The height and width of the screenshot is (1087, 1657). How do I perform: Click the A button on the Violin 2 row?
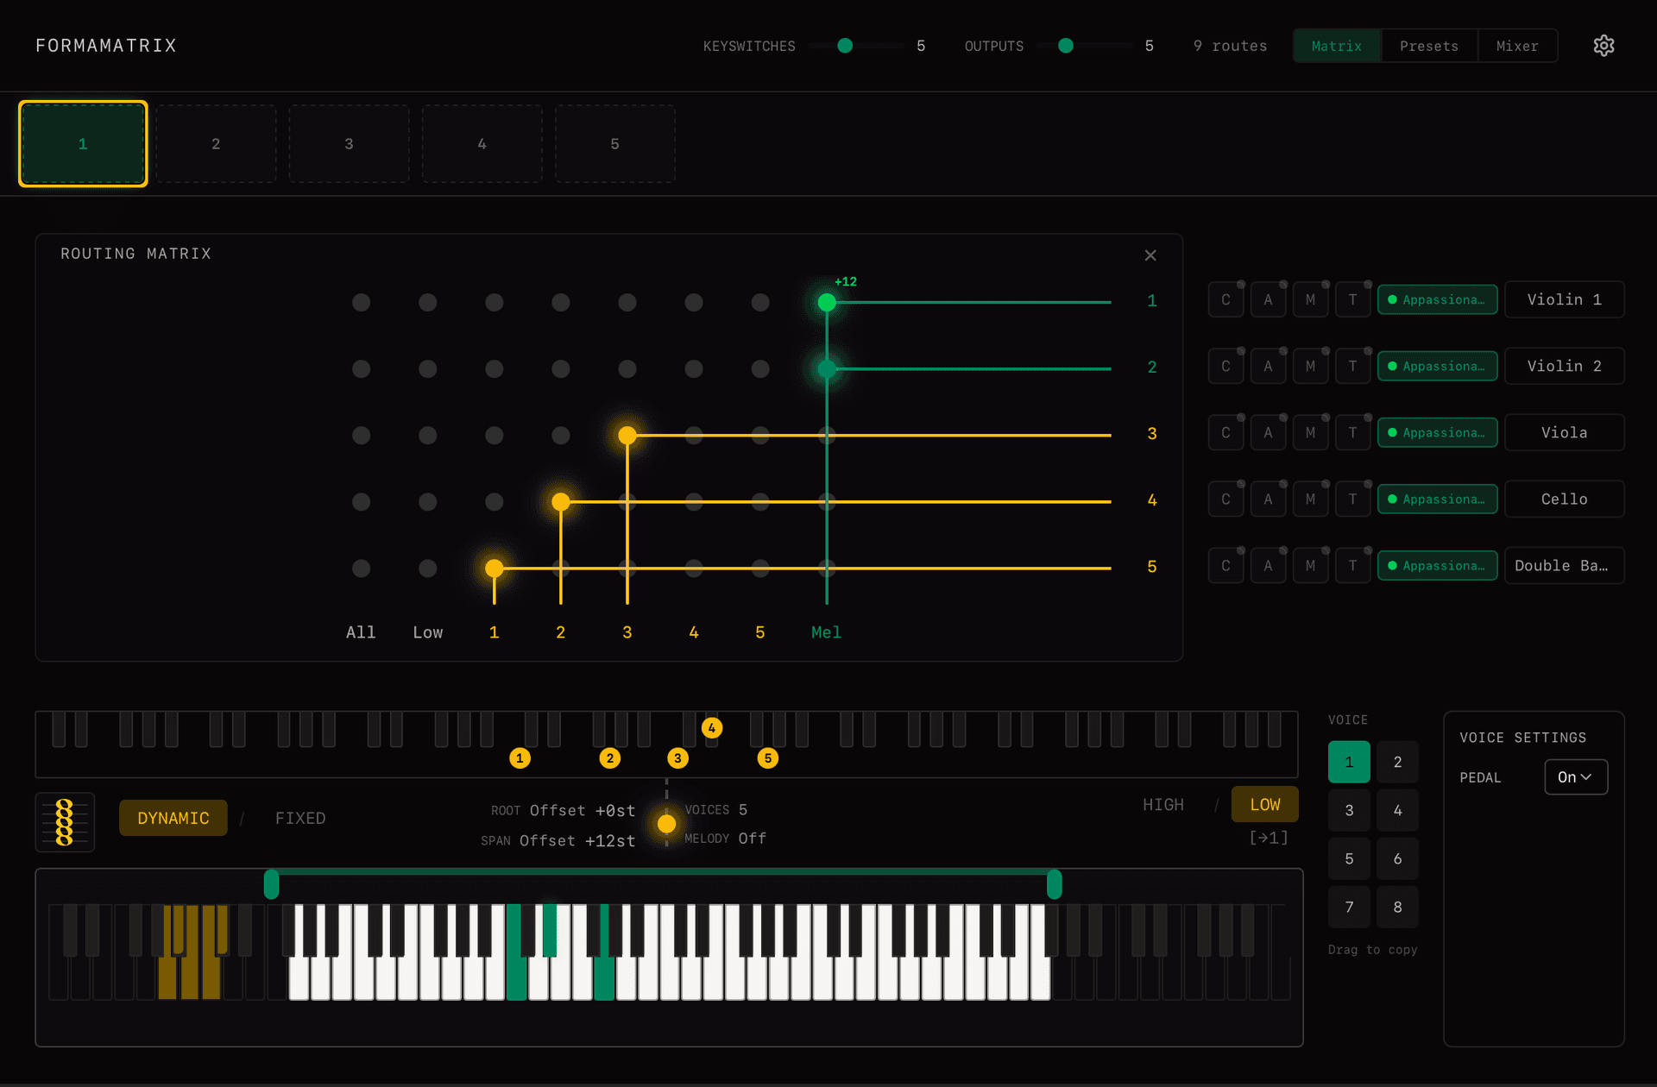(x=1268, y=366)
